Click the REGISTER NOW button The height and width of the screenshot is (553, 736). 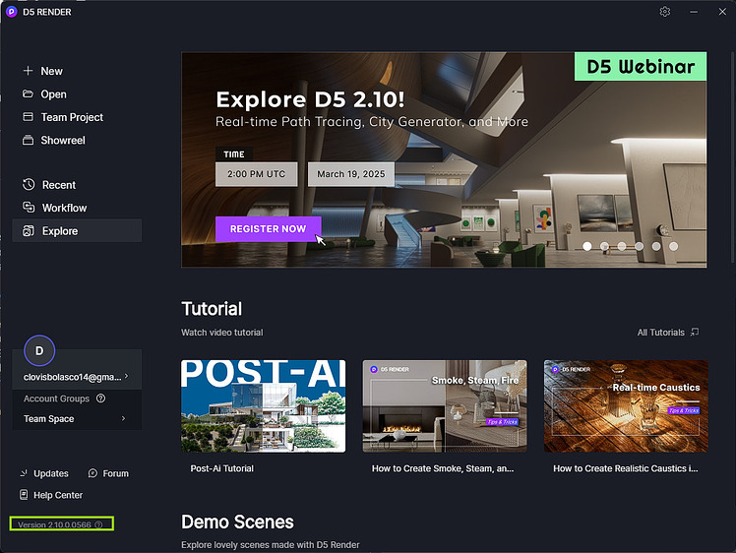tap(268, 229)
